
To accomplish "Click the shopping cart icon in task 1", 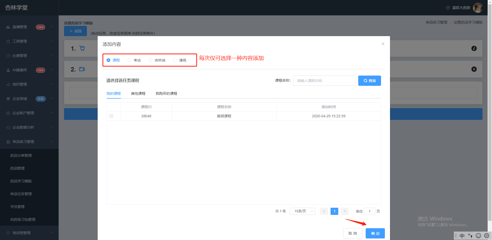I will pyautogui.click(x=82, y=48).
